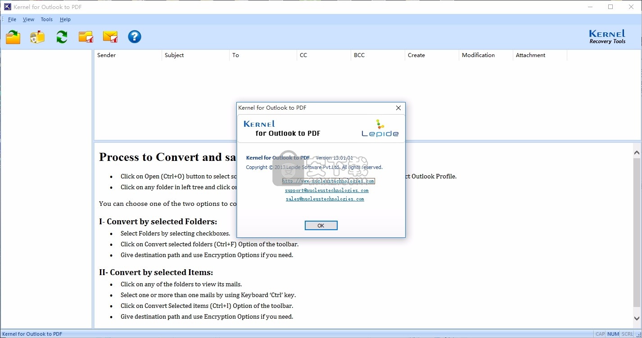Click the status bar 'Kernel for Outlook to PDF' text

pyautogui.click(x=32, y=334)
